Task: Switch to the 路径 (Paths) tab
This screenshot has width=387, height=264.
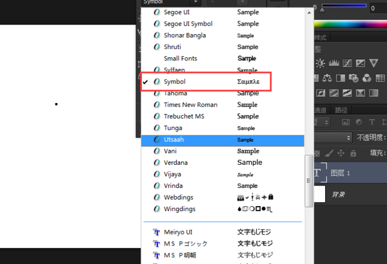Action: (341, 110)
